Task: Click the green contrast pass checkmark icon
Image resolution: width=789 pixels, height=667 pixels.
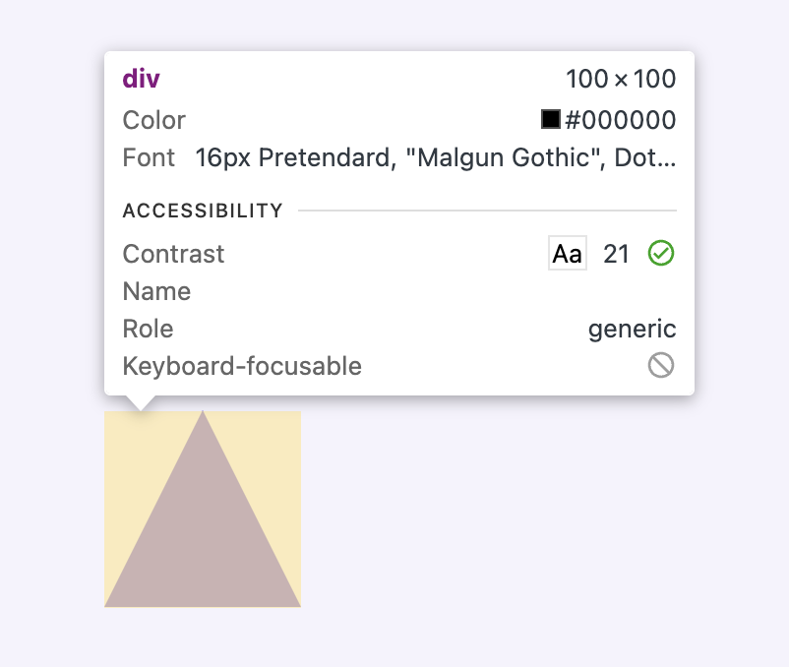Action: point(661,253)
